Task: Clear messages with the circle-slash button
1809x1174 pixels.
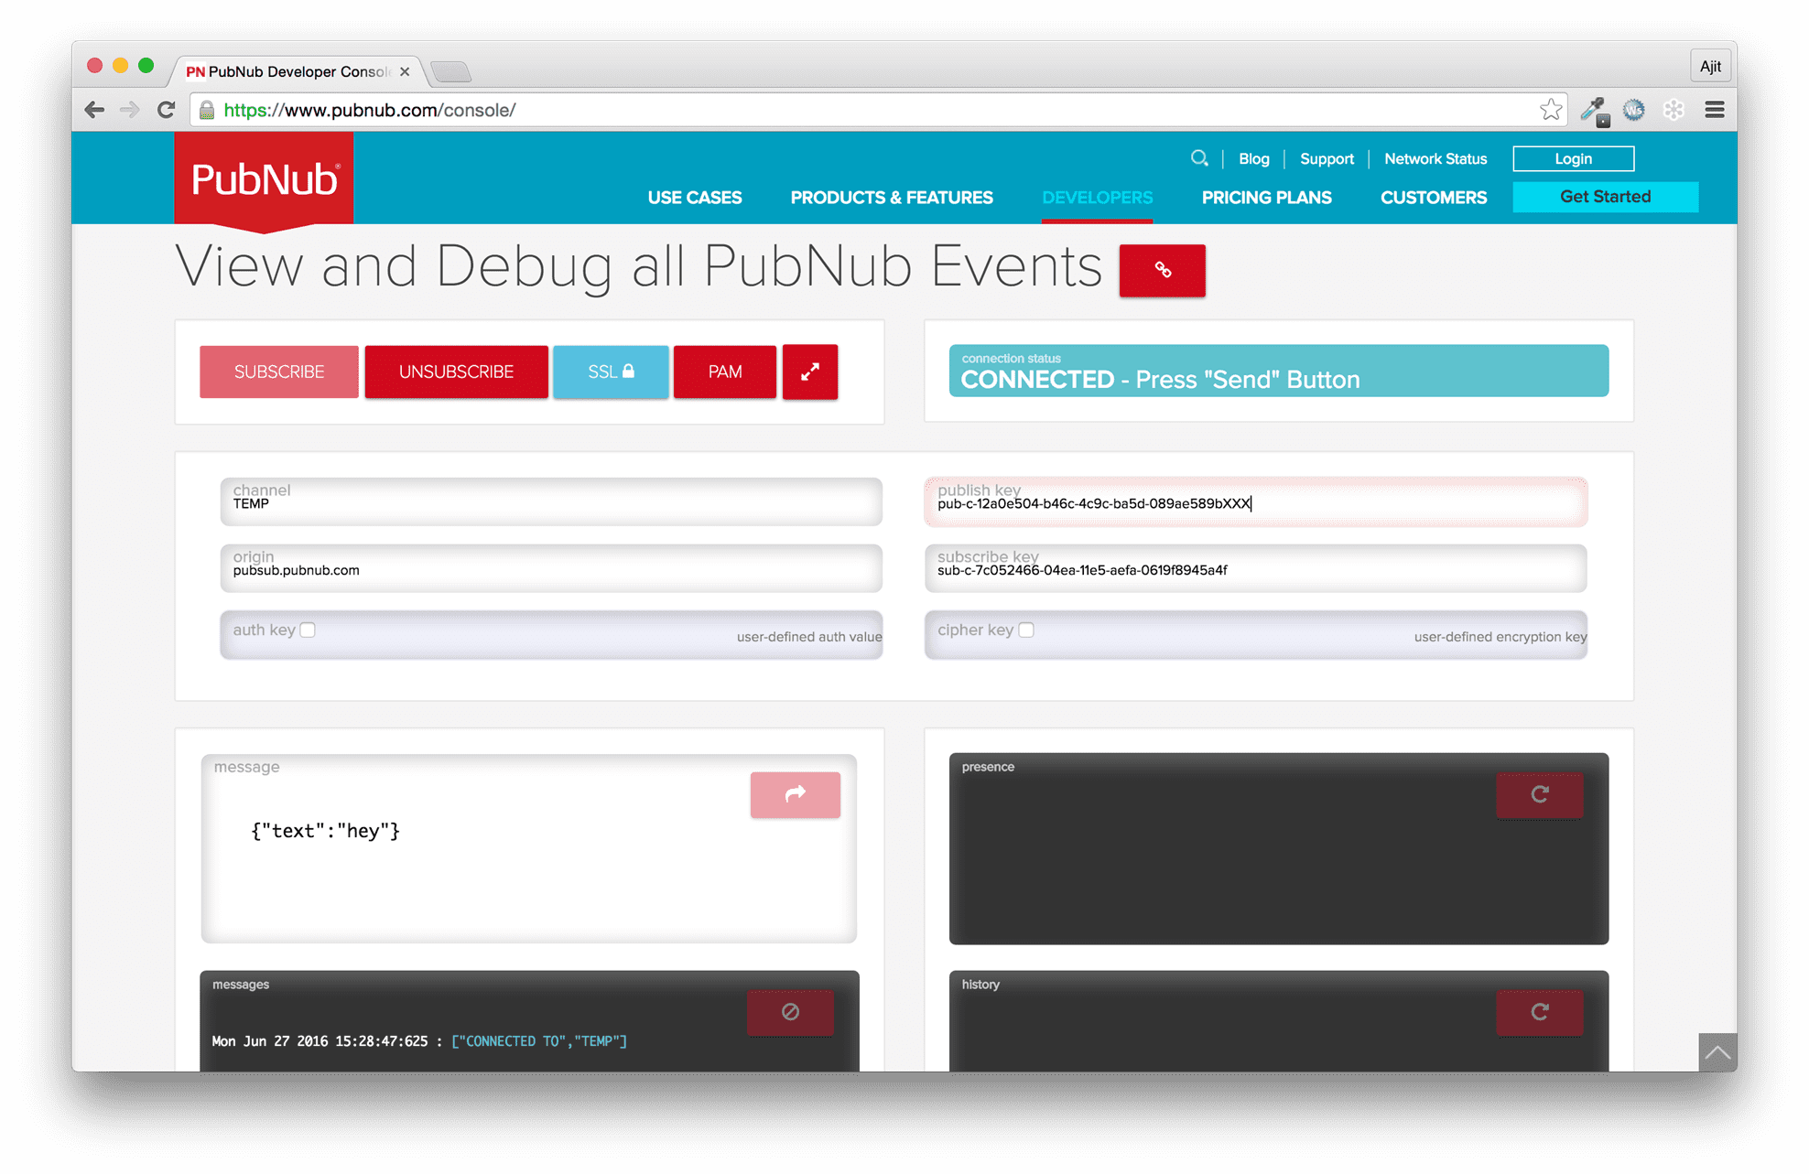Action: pyautogui.click(x=790, y=1012)
